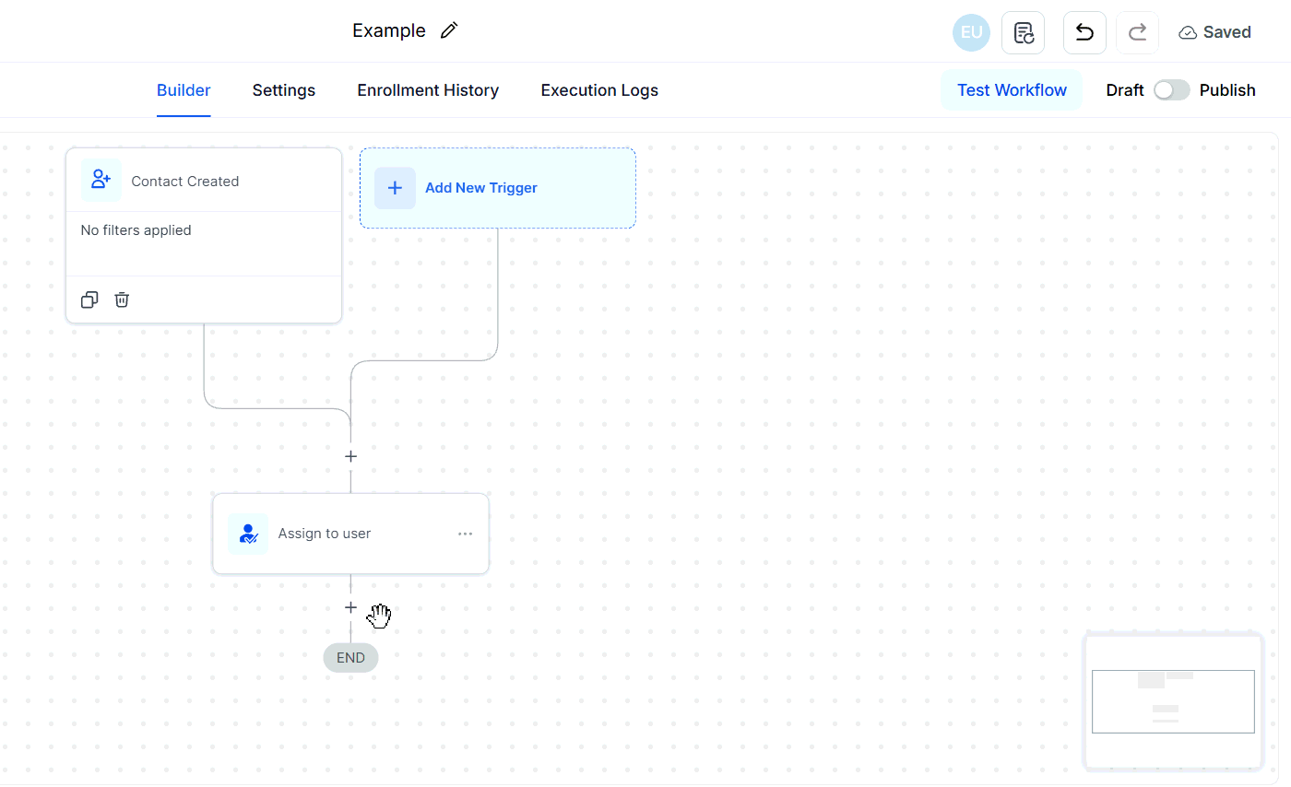The image size is (1291, 787).
Task: Delete the Contact Created trigger with the trash icon
Action: click(x=122, y=300)
